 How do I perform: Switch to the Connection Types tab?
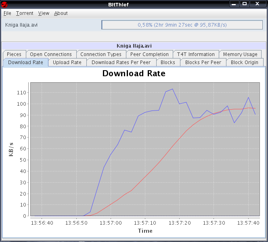click(x=101, y=54)
